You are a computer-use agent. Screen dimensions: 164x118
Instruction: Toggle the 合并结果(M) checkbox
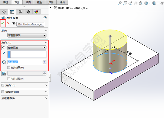point(9,68)
